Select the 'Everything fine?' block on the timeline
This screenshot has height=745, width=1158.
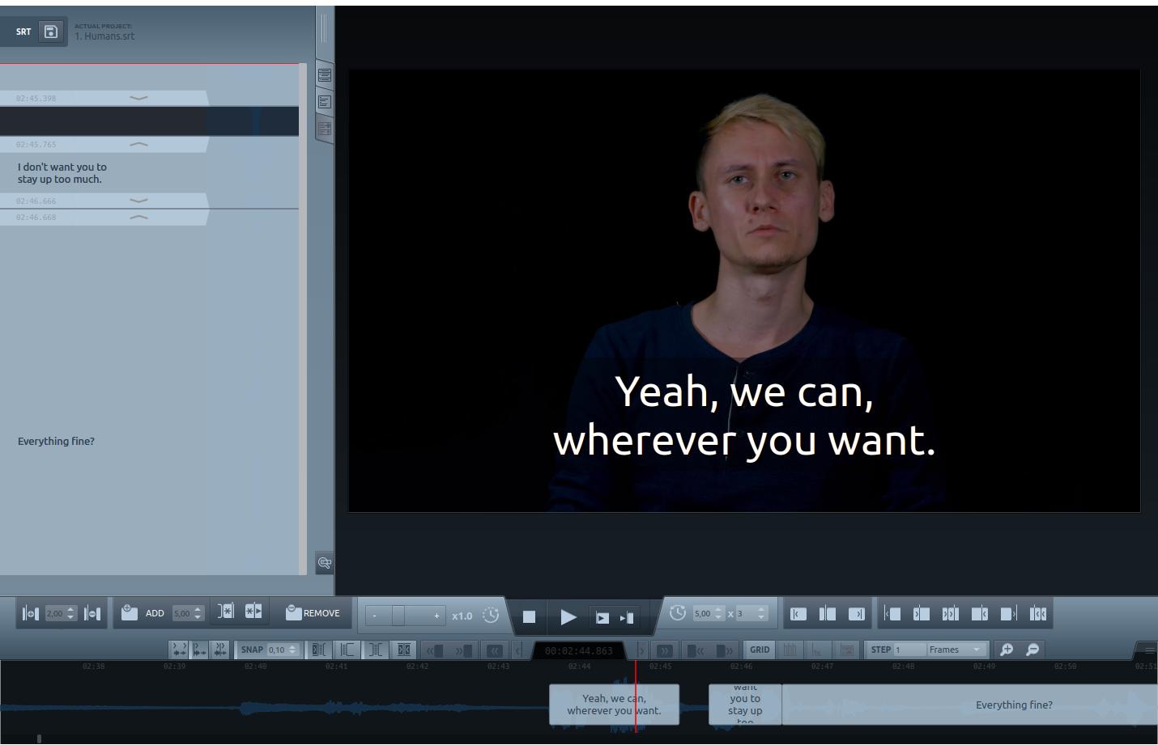coord(969,705)
